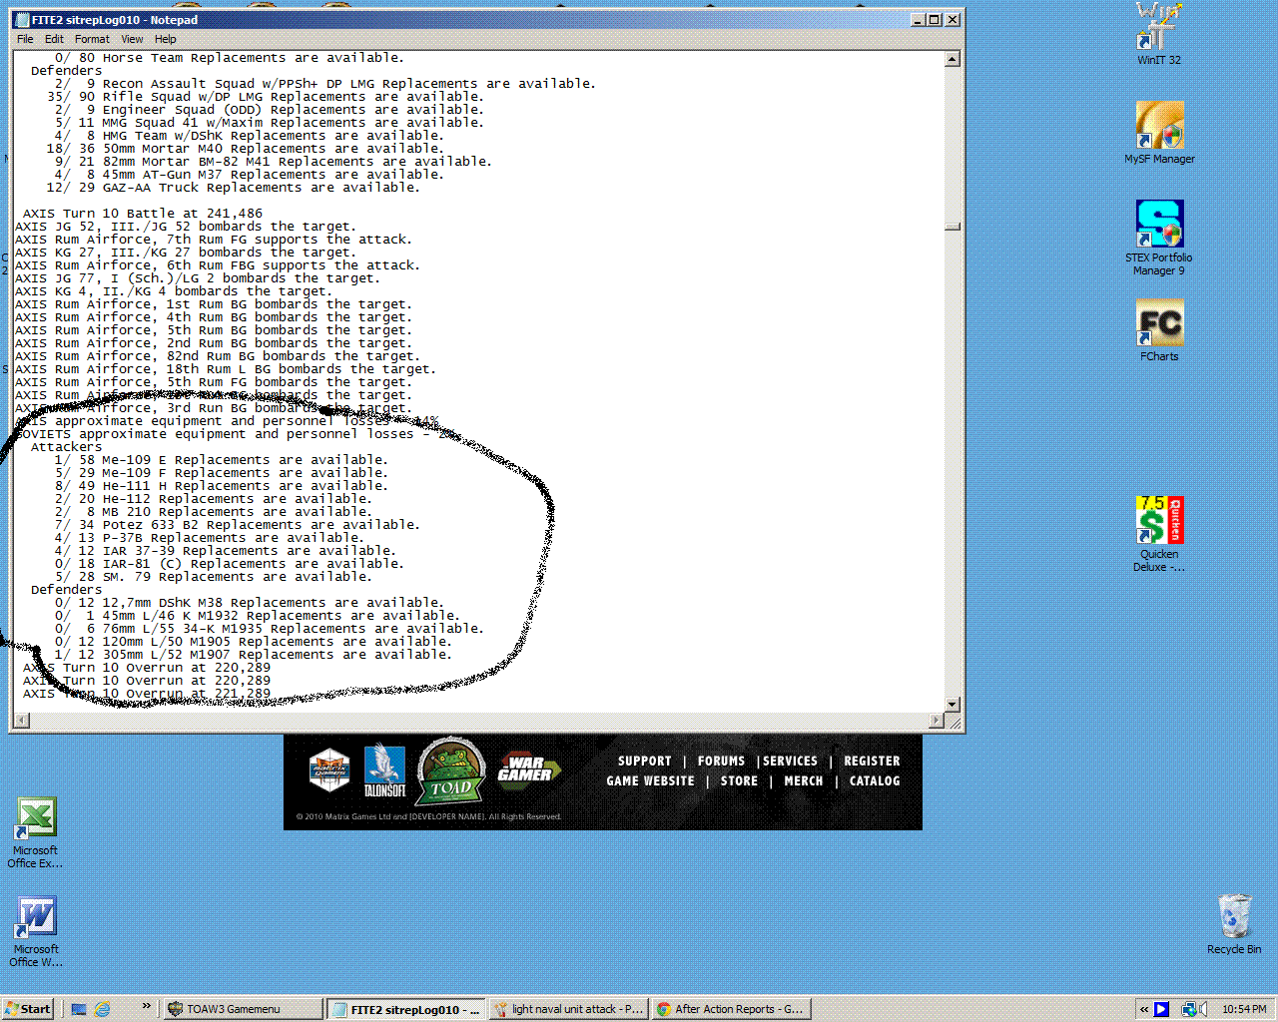Switch to light naval unit attack window

pyautogui.click(x=569, y=1009)
